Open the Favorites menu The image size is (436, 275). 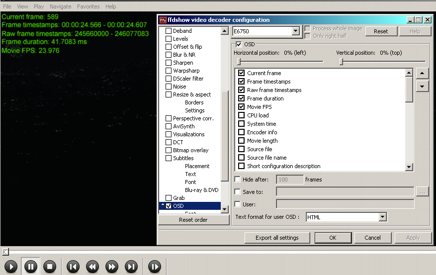click(x=88, y=6)
